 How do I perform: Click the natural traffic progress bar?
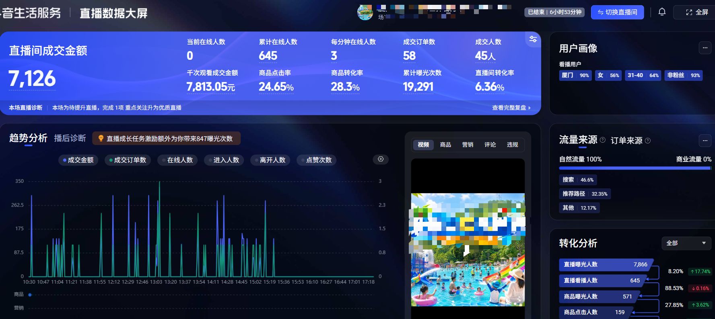click(635, 168)
